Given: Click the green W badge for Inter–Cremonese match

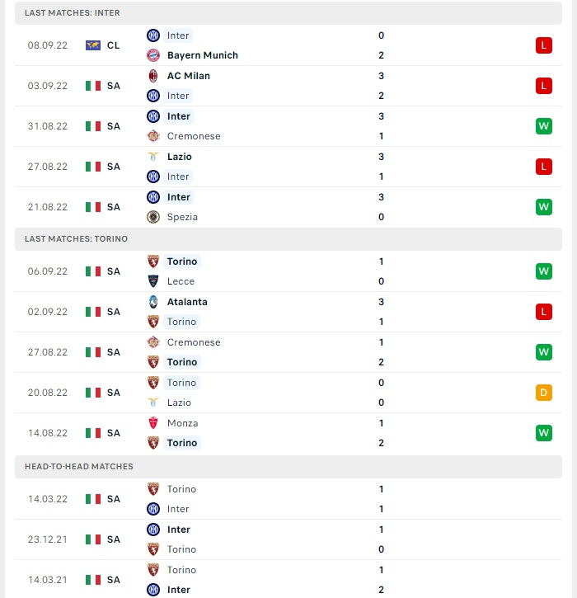Looking at the screenshot, I should click(x=543, y=126).
